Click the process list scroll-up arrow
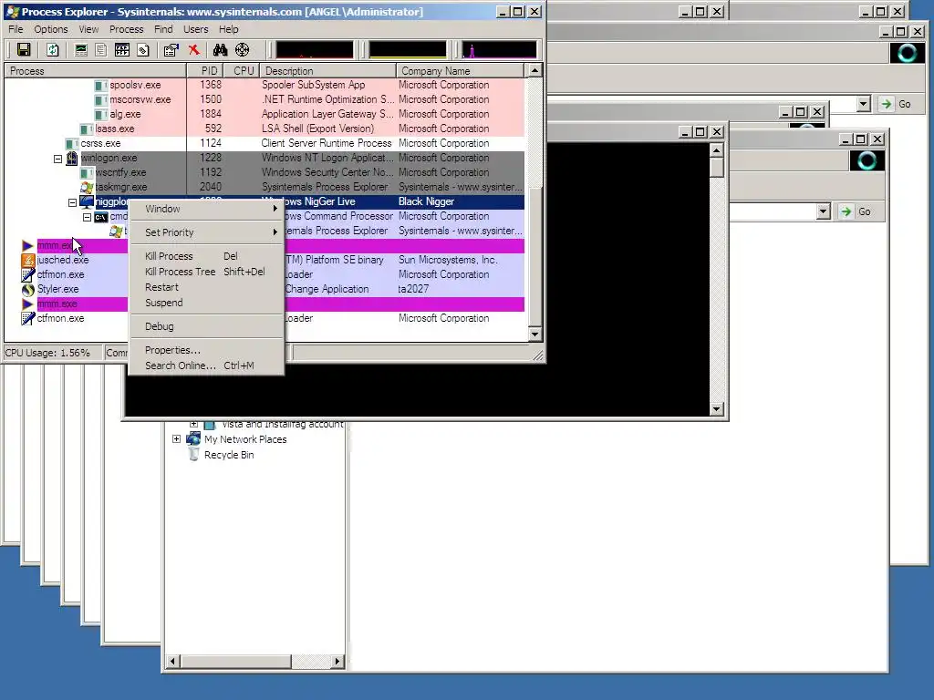This screenshot has width=934, height=700. [534, 71]
